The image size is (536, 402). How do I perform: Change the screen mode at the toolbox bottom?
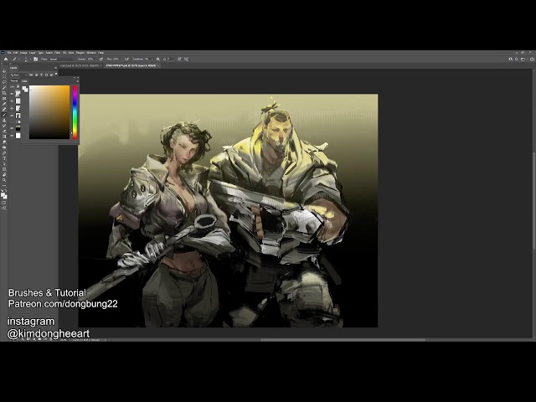point(4,208)
